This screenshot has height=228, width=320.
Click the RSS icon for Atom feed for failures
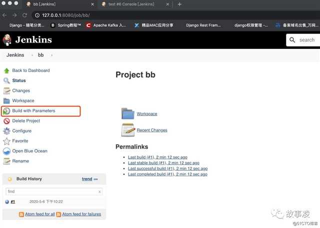[58, 214]
